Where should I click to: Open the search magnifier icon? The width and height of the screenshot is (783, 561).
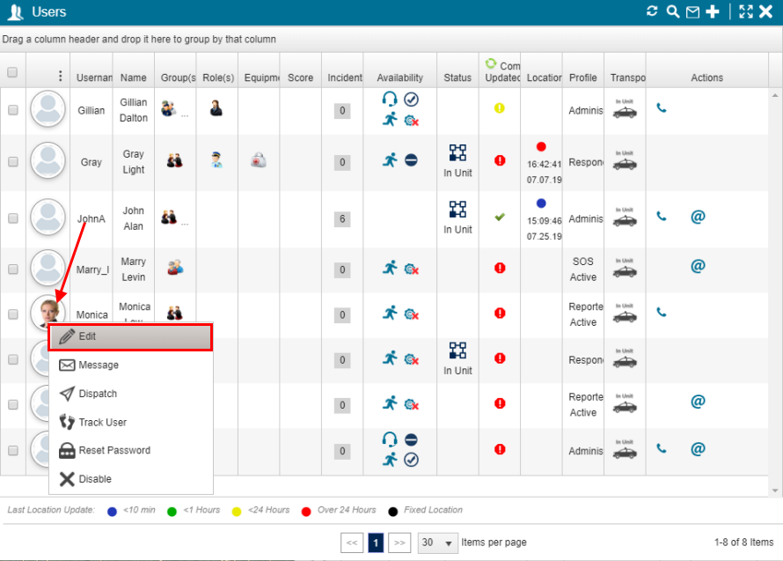(x=672, y=11)
